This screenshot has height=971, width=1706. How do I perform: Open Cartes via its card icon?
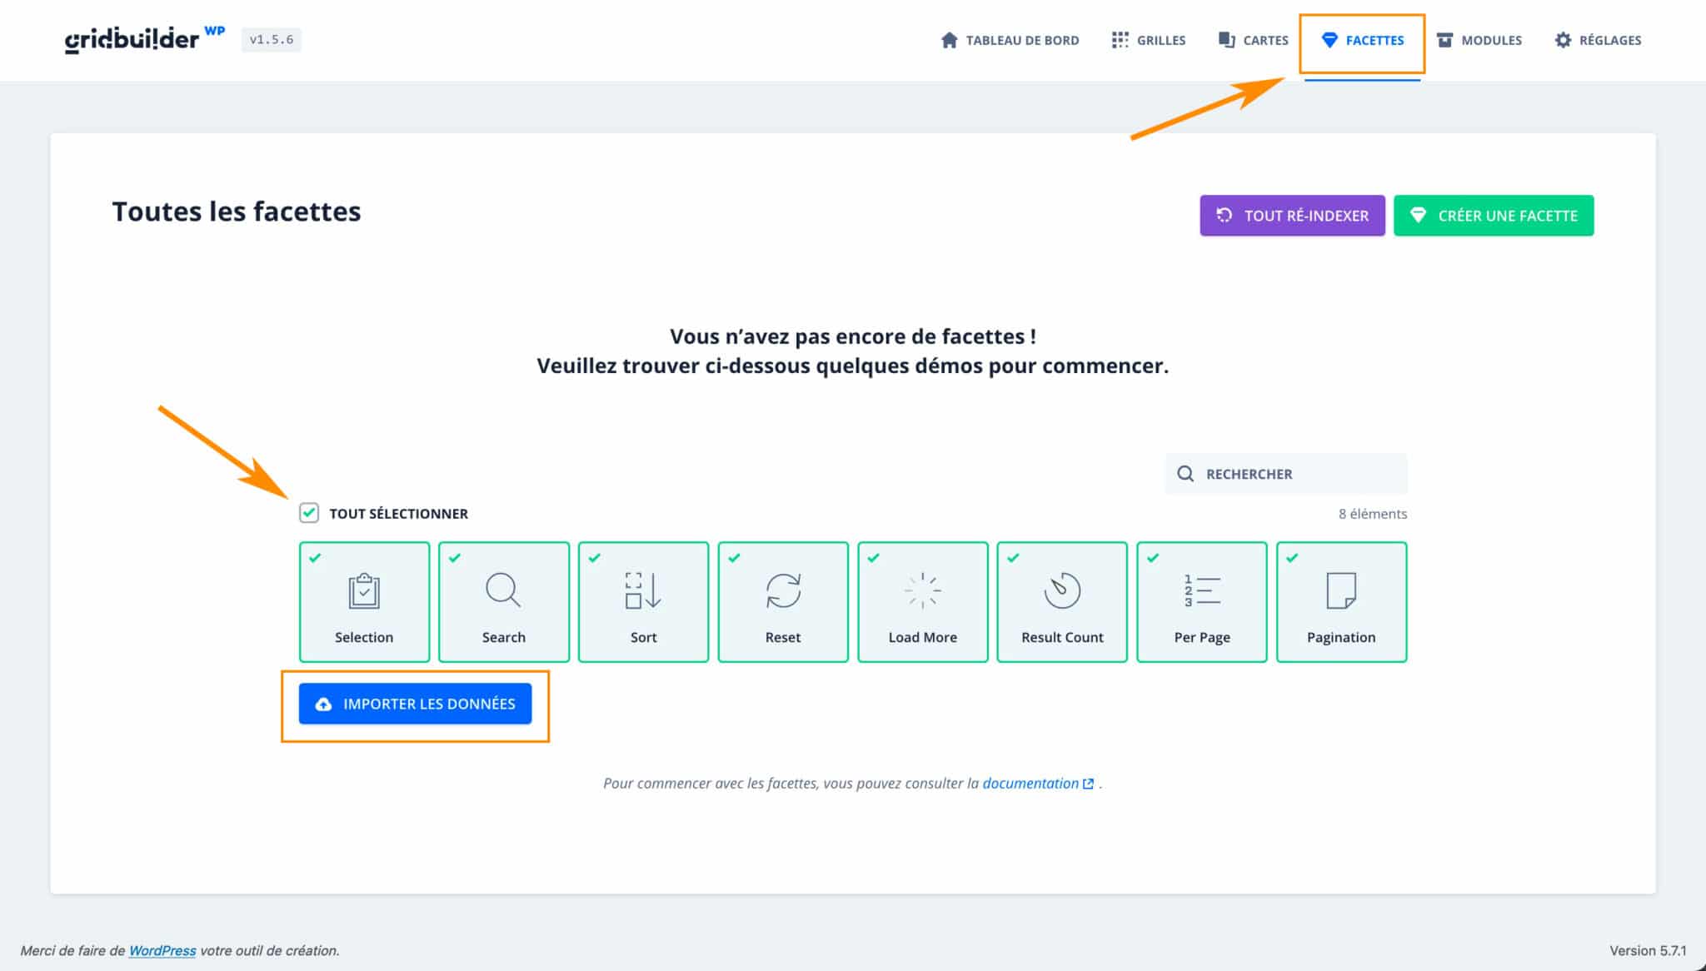click(1225, 39)
